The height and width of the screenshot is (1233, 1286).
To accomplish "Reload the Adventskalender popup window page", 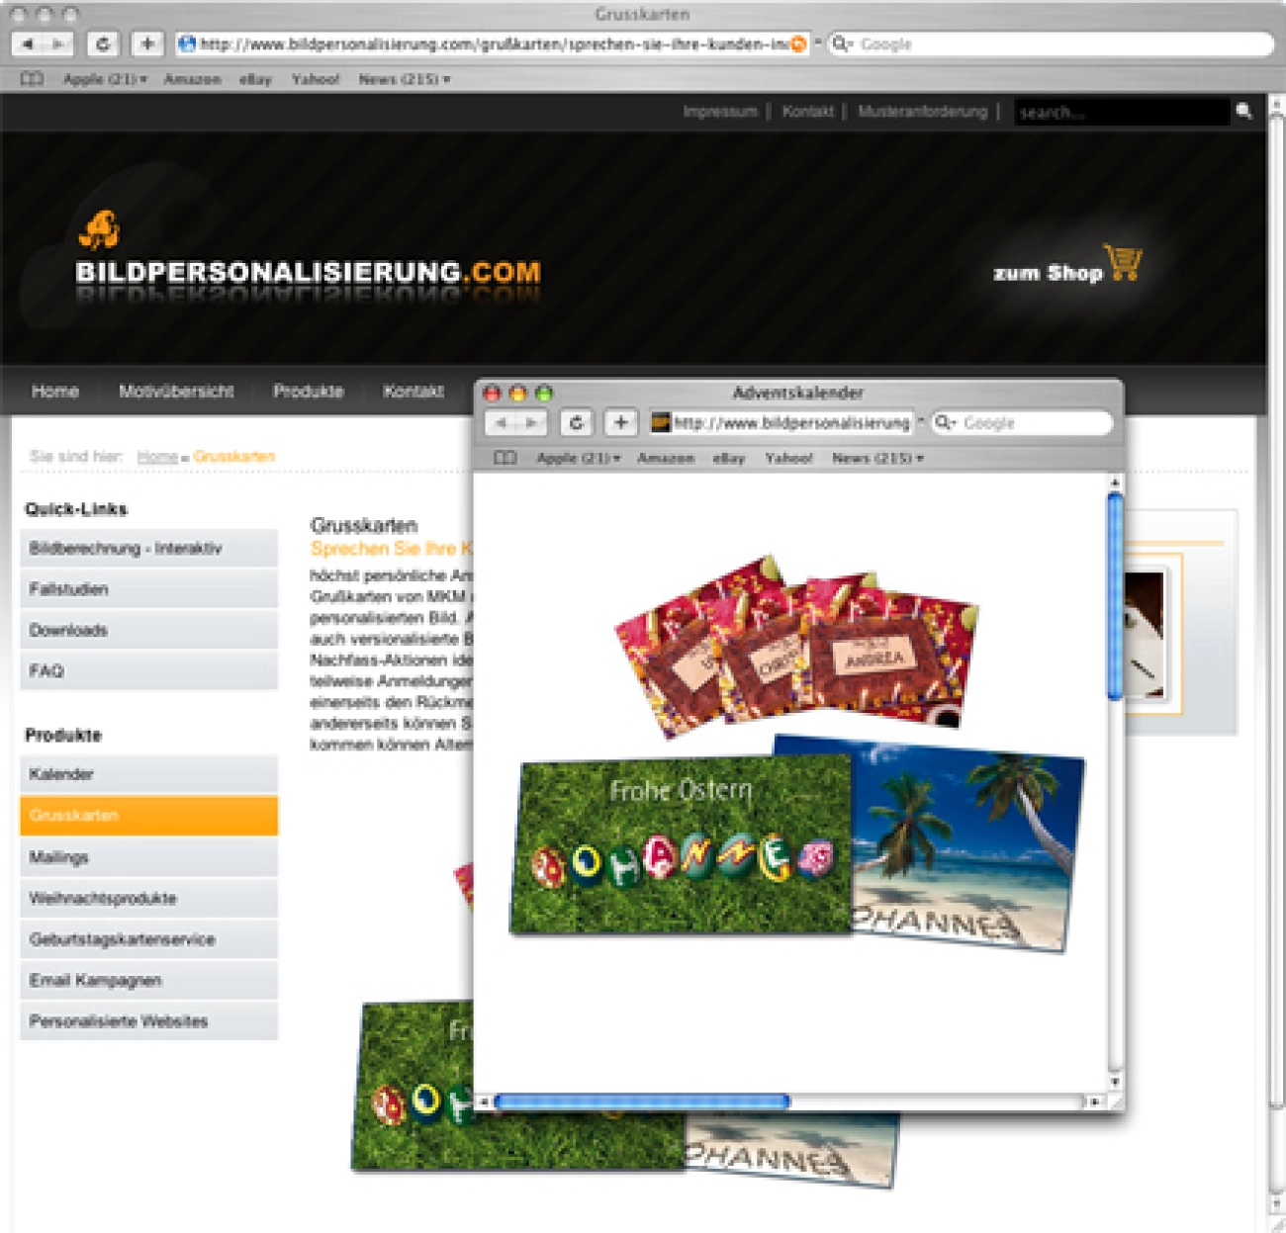I will click(576, 423).
